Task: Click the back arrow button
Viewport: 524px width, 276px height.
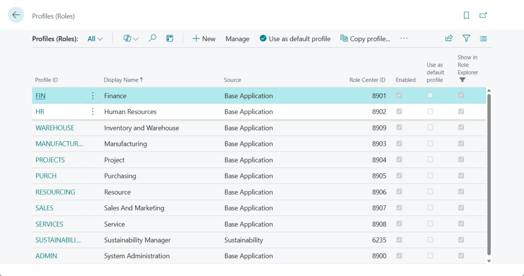Action: click(x=16, y=15)
